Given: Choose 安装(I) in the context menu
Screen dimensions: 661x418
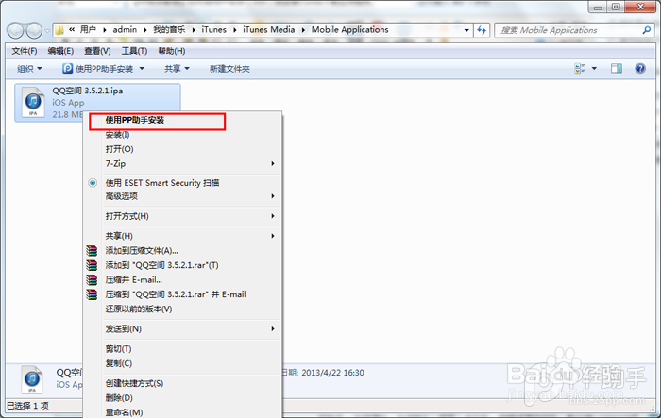Looking at the screenshot, I should pos(117,135).
